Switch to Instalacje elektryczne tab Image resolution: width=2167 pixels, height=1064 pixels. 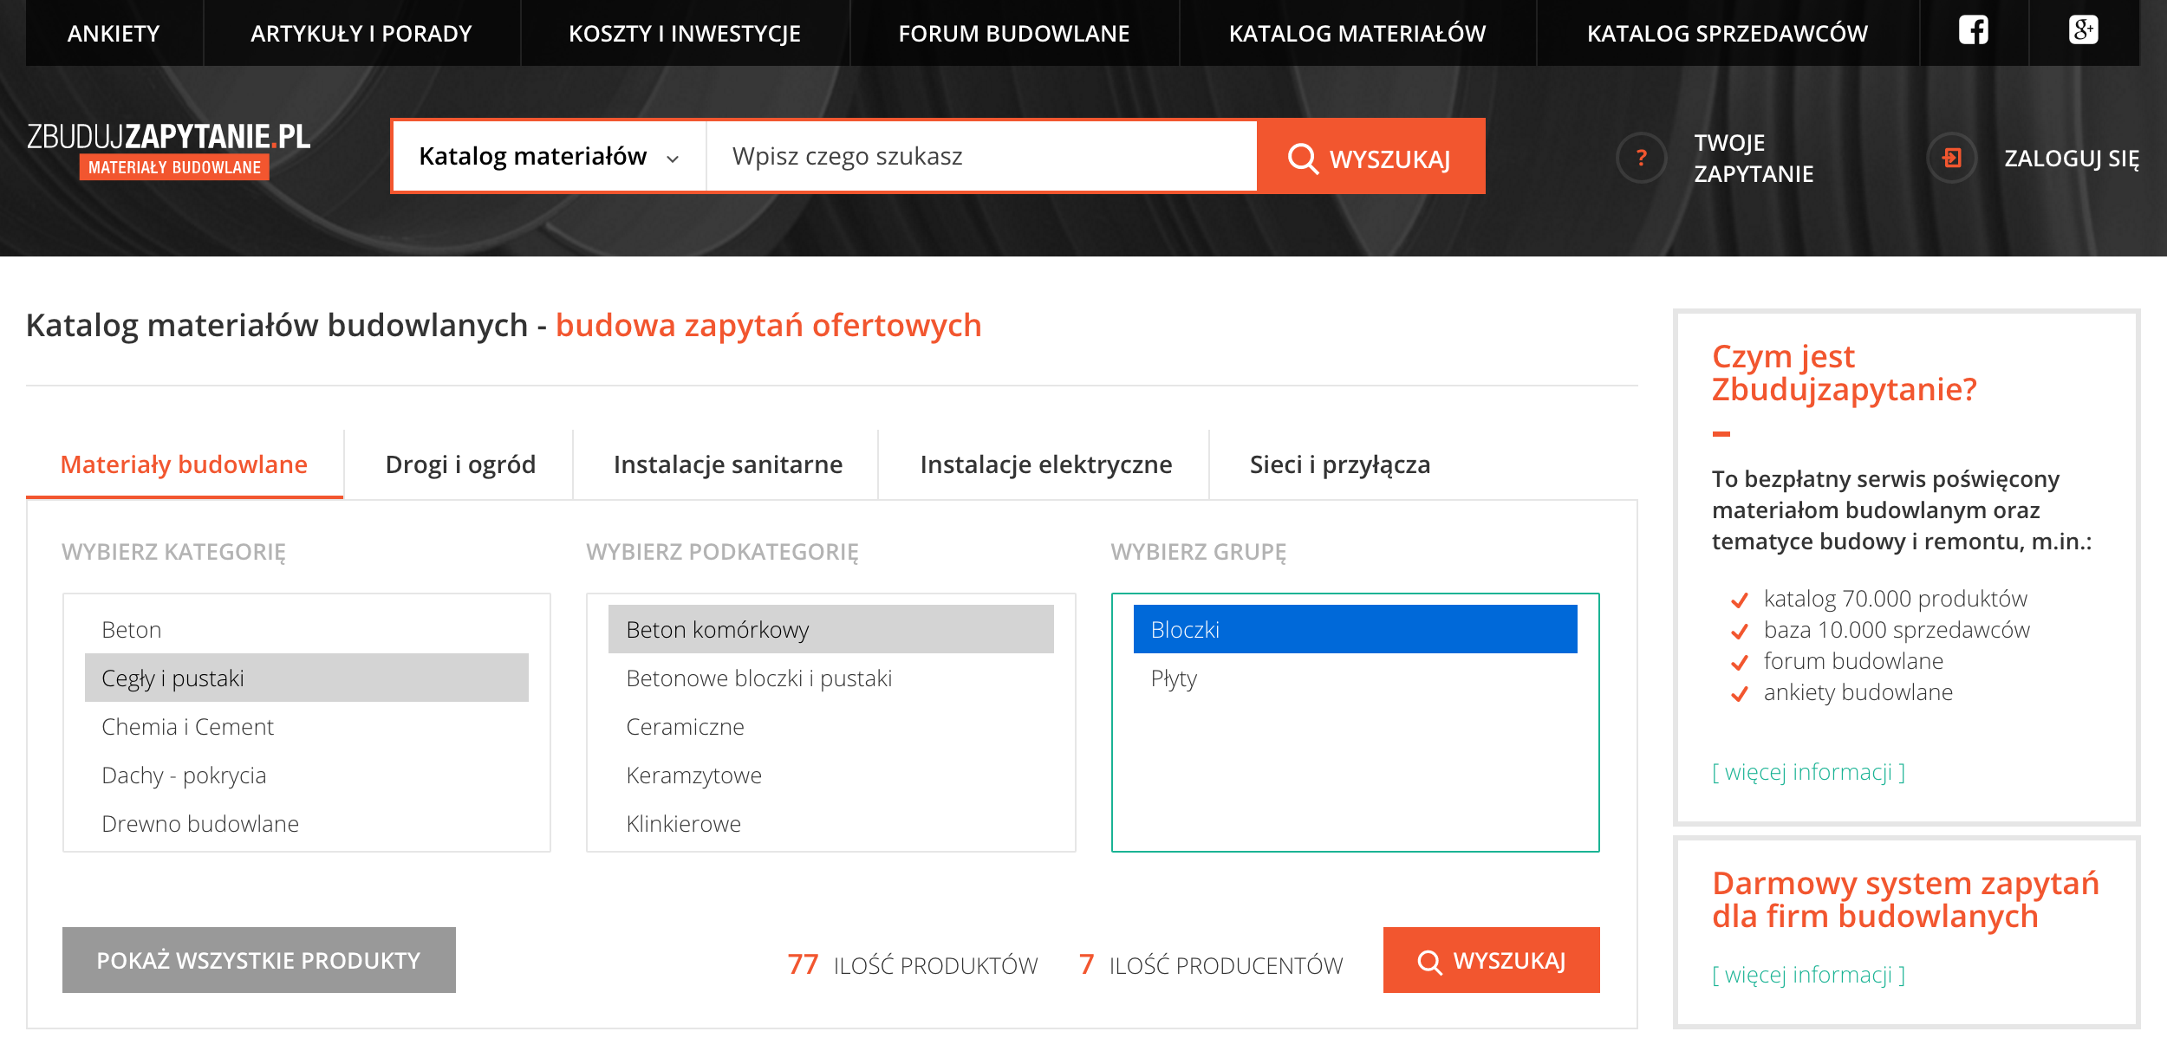(x=1046, y=464)
